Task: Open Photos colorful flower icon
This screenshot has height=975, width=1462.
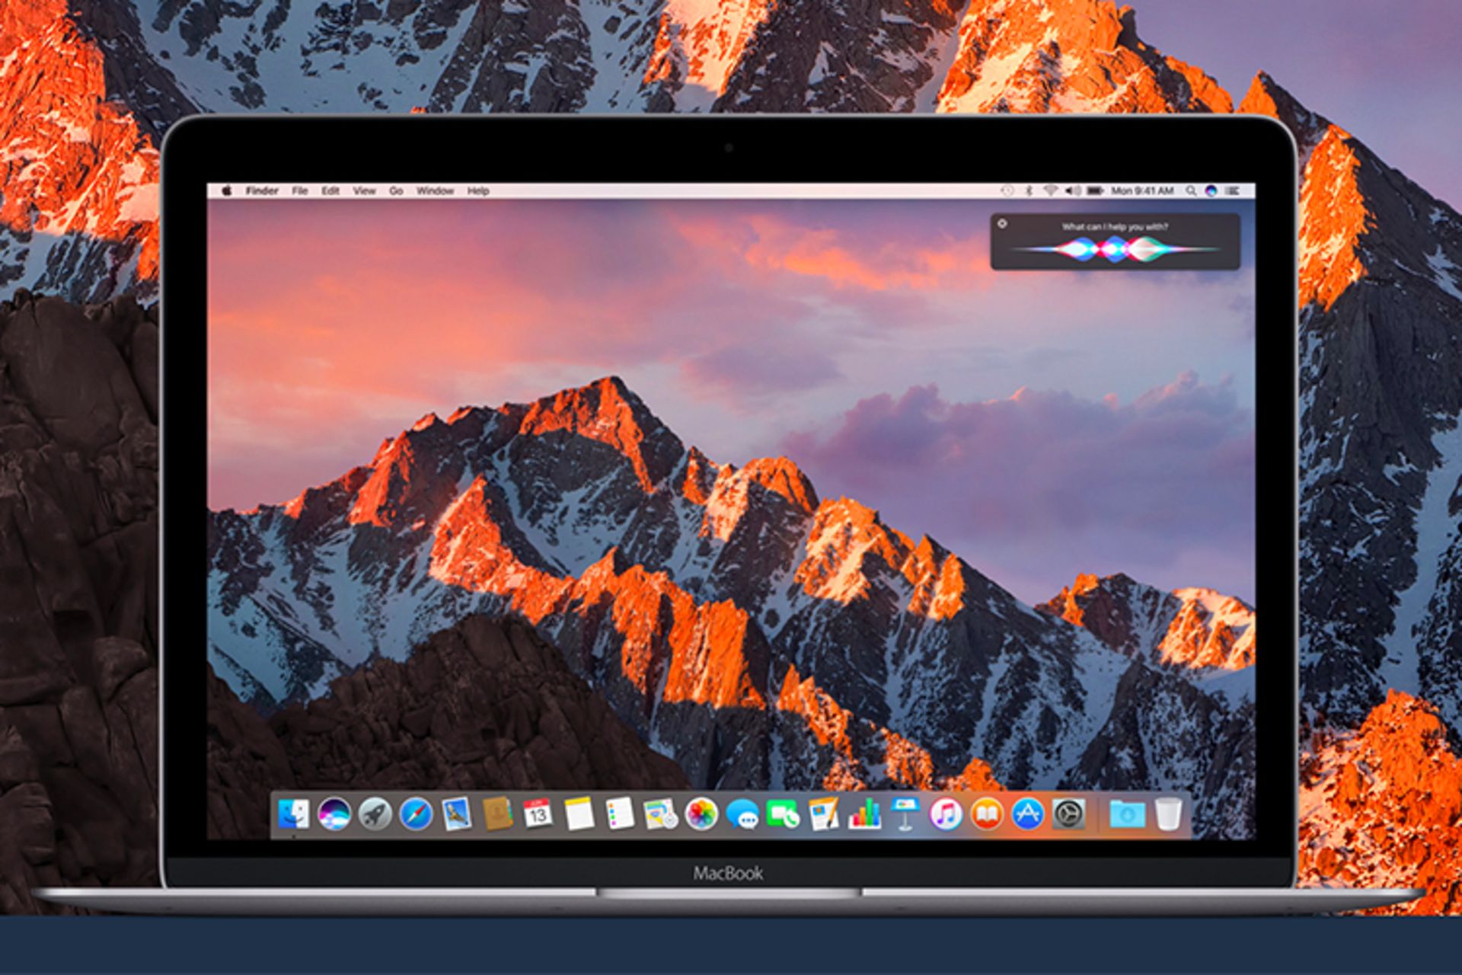Action: pos(701,814)
